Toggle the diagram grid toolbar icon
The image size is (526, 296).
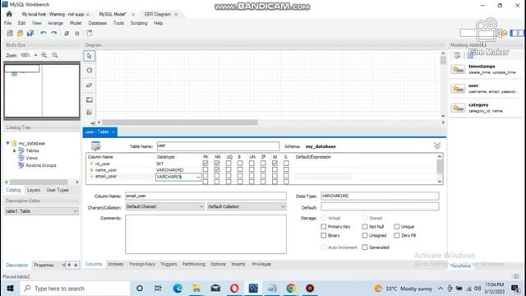click(x=67, y=33)
